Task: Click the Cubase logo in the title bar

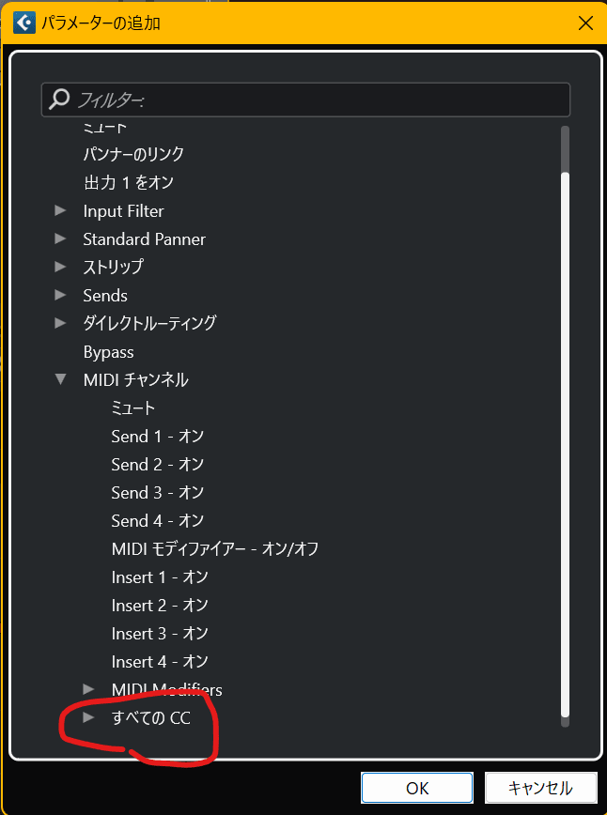Action: [23, 22]
